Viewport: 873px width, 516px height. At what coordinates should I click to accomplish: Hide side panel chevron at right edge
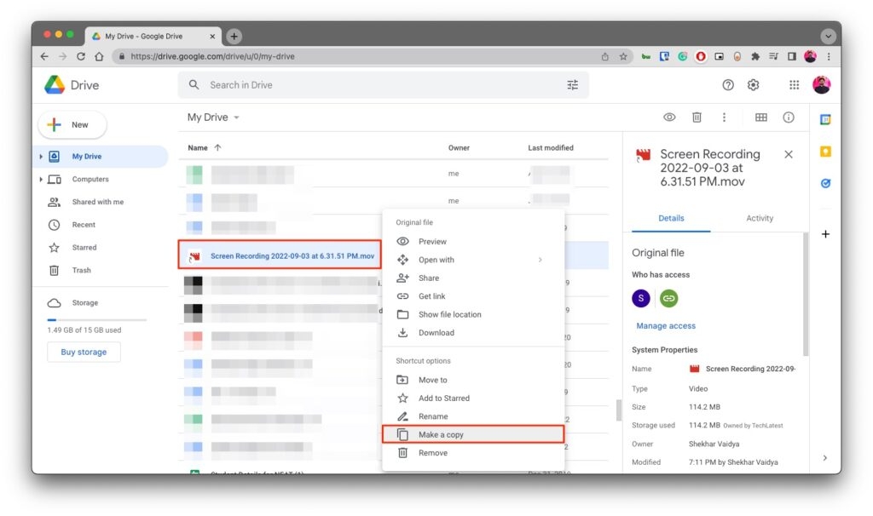824,457
